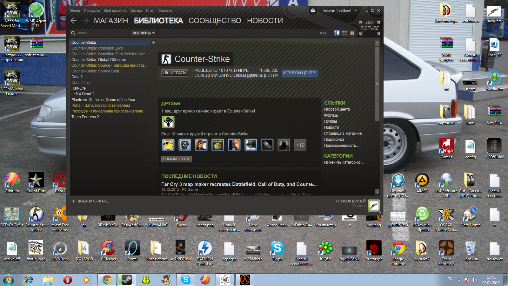The width and height of the screenshot is (508, 286).
Task: Open the Far Cry 3 news headline
Action: click(239, 184)
